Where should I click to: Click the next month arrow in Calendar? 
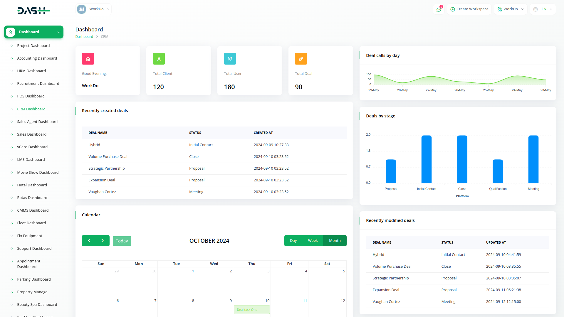103,241
